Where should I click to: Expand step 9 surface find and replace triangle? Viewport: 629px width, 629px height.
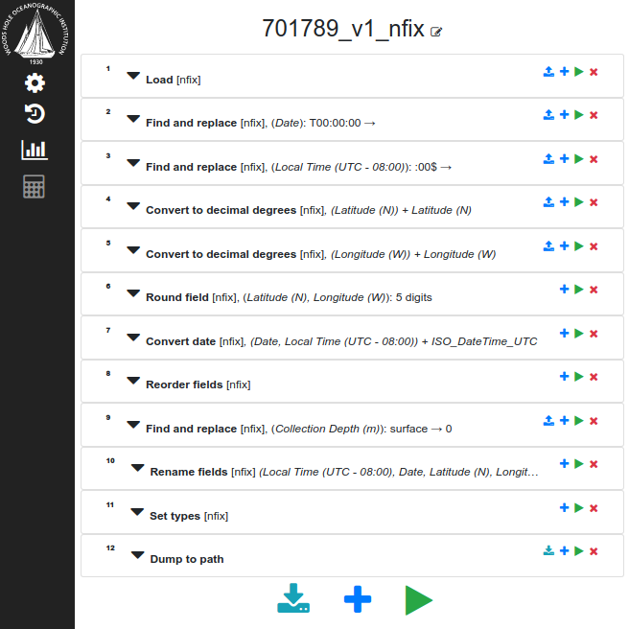click(133, 425)
